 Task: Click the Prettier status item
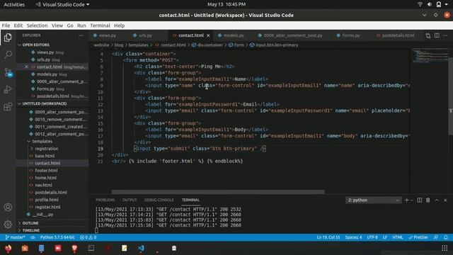tap(418, 237)
